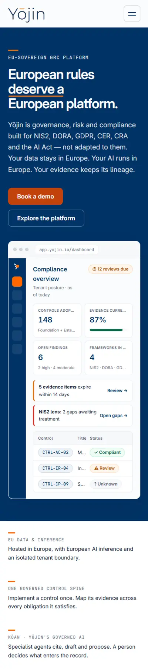The width and height of the screenshot is (148, 669).
Task: Click the warning triangle in Review status
Action: 96,468
